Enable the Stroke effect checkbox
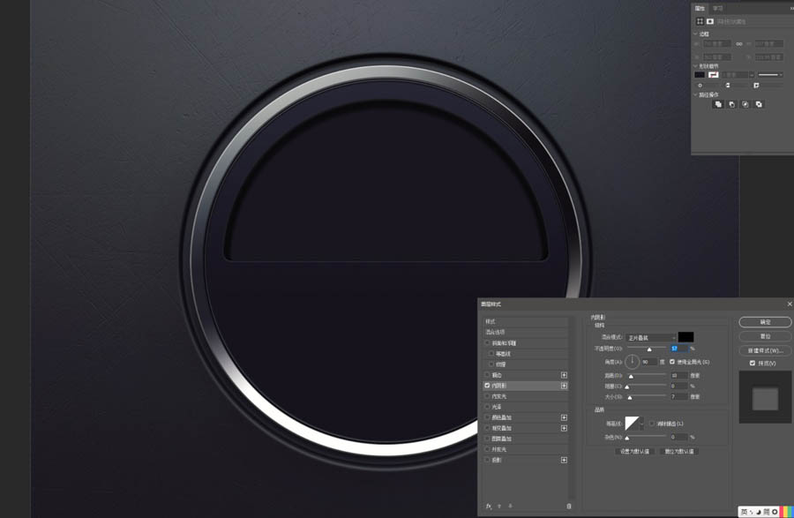 point(487,375)
